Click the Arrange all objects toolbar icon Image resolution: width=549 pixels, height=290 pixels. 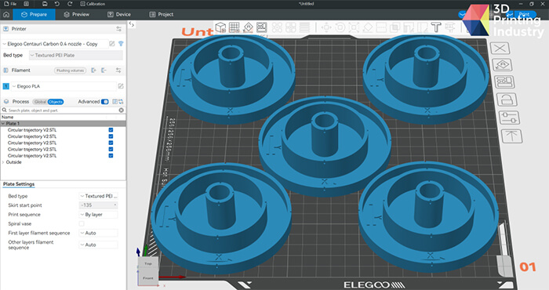point(261,27)
